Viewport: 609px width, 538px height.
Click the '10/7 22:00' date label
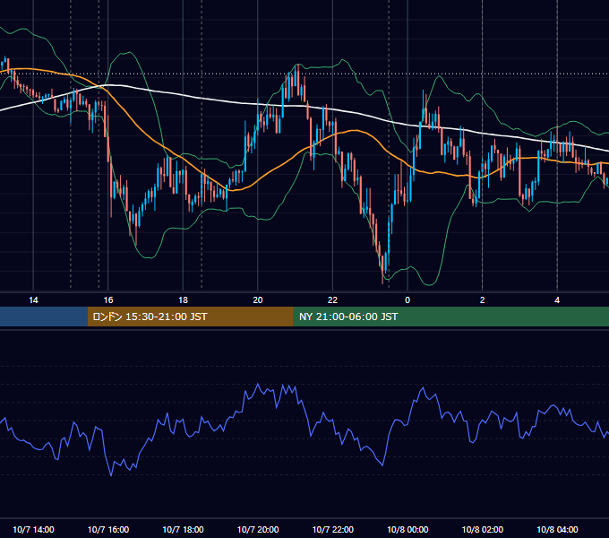tap(333, 529)
